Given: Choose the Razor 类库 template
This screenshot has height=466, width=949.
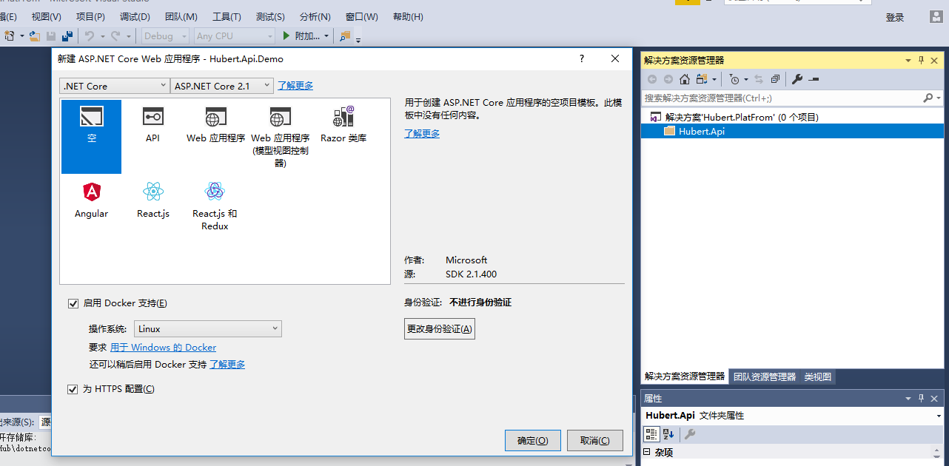Looking at the screenshot, I should coord(343,124).
